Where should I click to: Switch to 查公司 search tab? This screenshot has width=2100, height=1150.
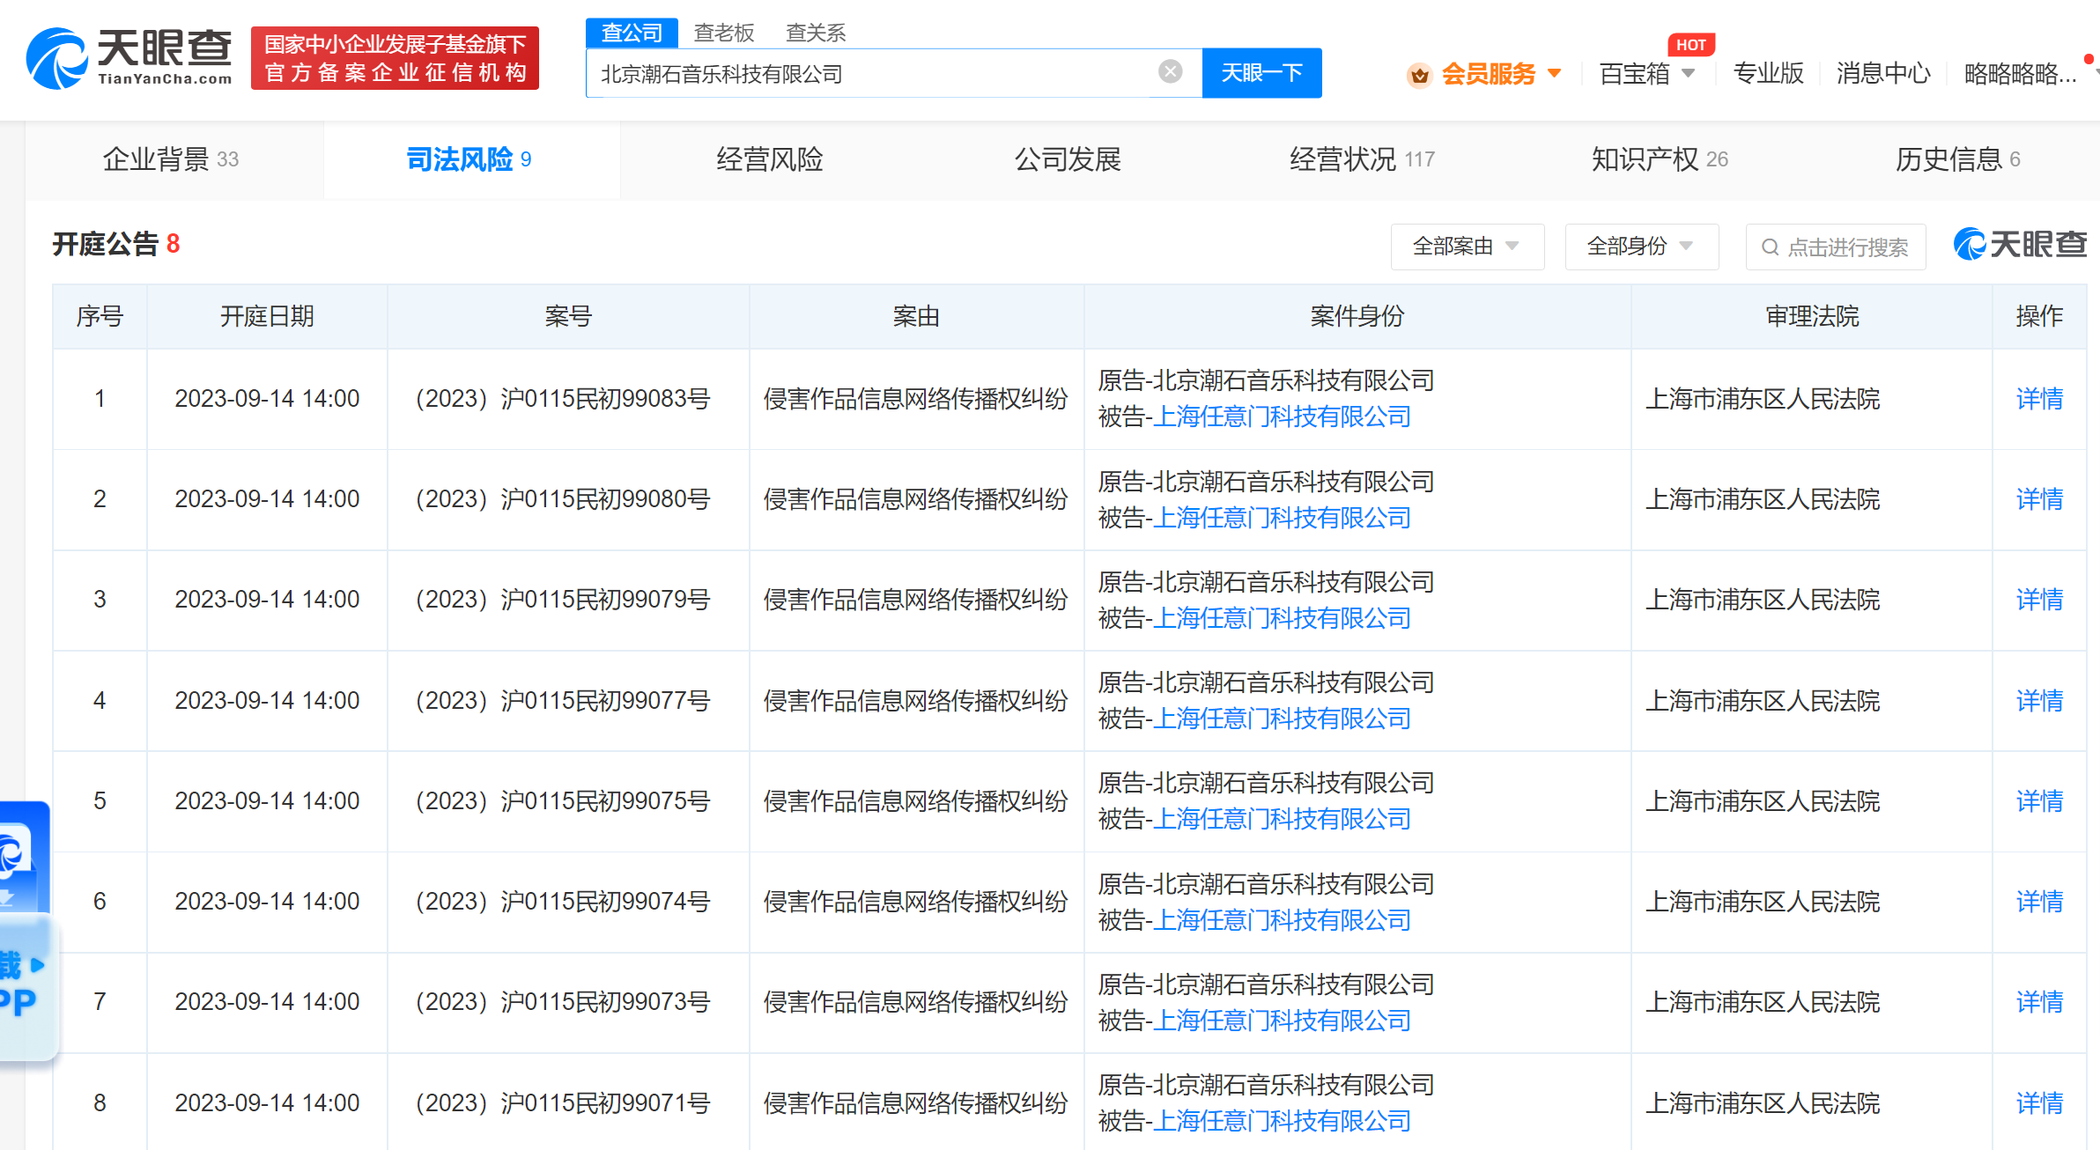(x=632, y=33)
